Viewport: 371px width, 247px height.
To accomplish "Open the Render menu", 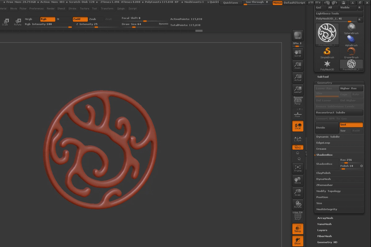I will pos(51,9).
